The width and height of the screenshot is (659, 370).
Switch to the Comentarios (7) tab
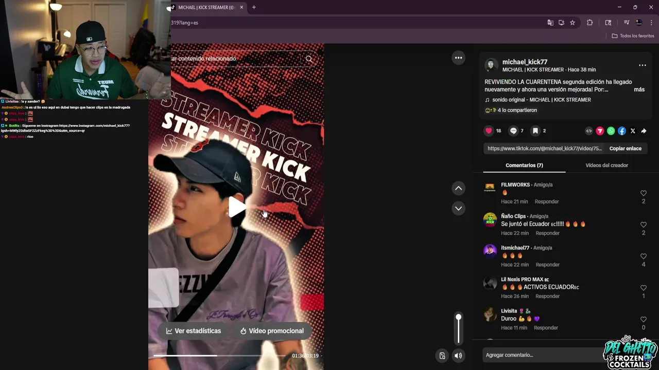coord(524,165)
